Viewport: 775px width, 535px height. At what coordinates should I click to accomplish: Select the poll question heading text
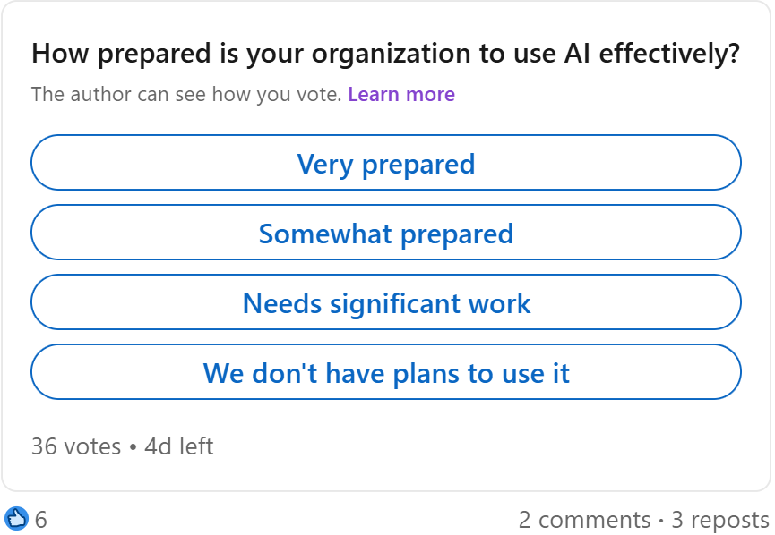tap(386, 54)
